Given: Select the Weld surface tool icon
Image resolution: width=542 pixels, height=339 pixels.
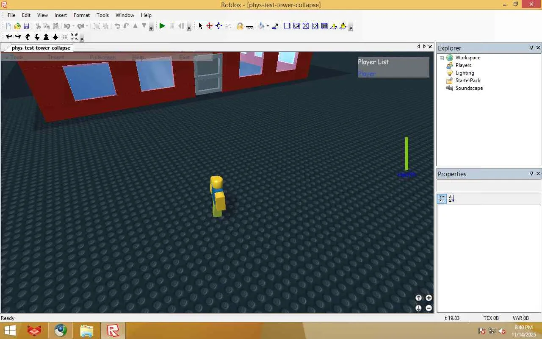Looking at the screenshot, I should [306, 26].
